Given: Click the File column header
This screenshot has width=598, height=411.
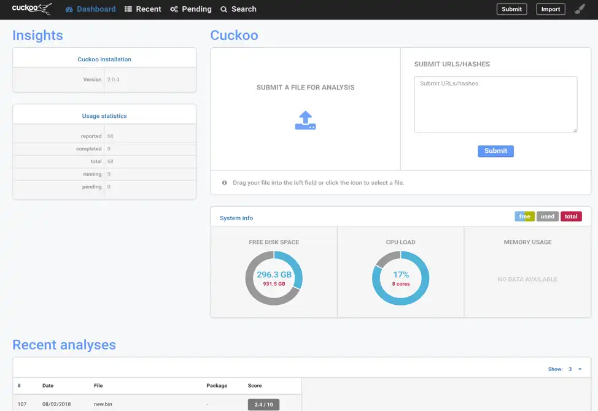Looking at the screenshot, I should tap(98, 385).
